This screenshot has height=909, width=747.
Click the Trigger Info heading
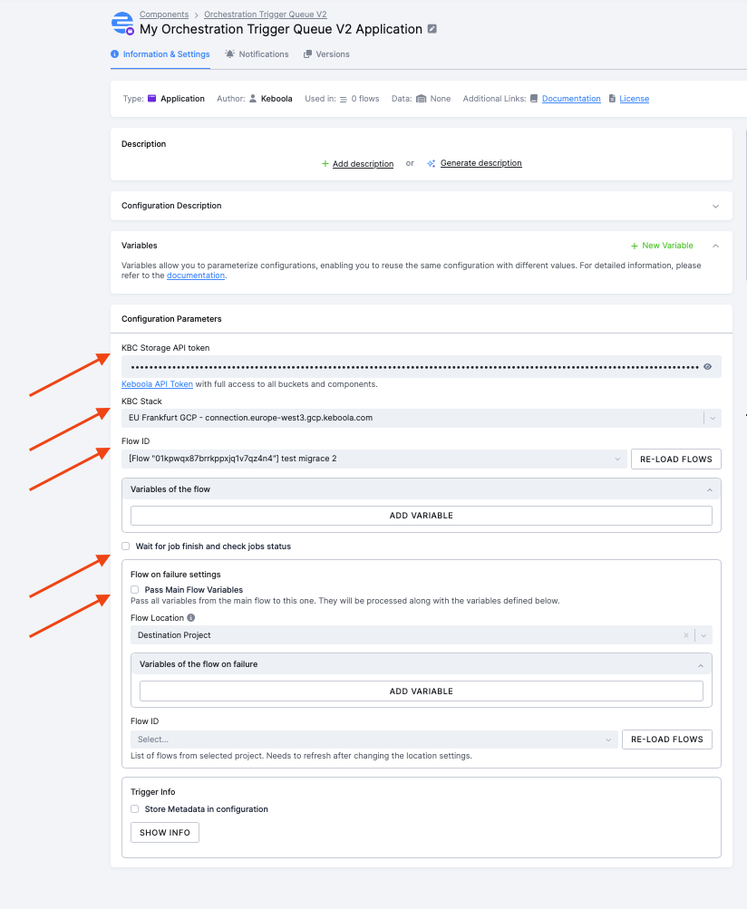click(152, 792)
